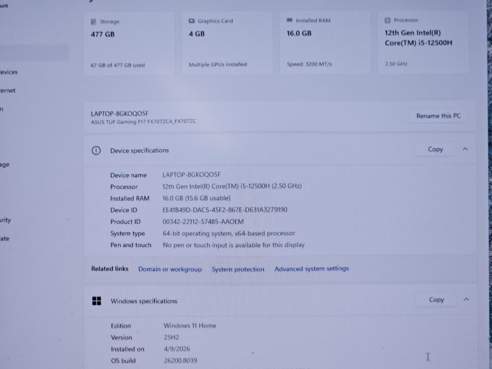Image resolution: width=492 pixels, height=369 pixels.
Task: Open System protection link
Action: point(238,269)
